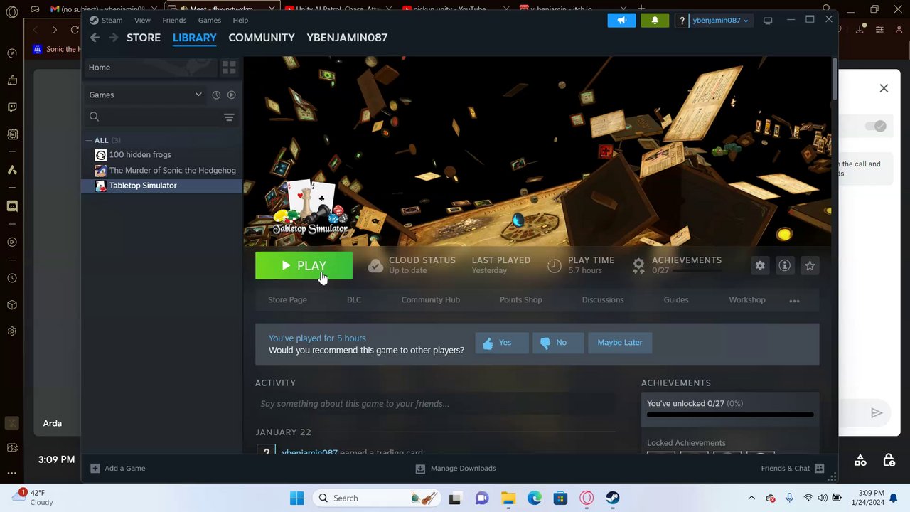910x512 pixels.
Task: Open Manage Downloads
Action: pyautogui.click(x=456, y=468)
